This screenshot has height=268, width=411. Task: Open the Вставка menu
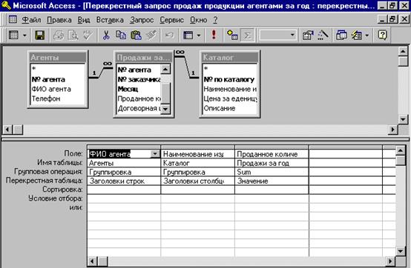[110, 20]
